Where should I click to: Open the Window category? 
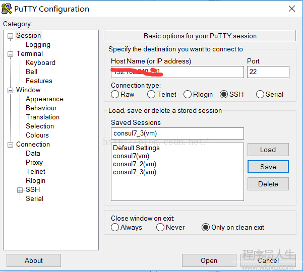pos(28,90)
